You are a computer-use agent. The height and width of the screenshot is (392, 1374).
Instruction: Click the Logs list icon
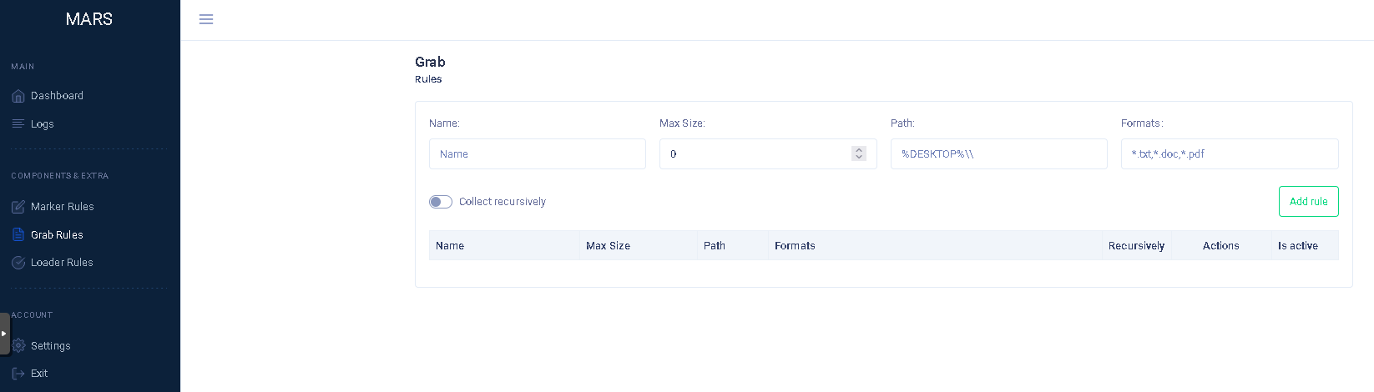pos(18,124)
